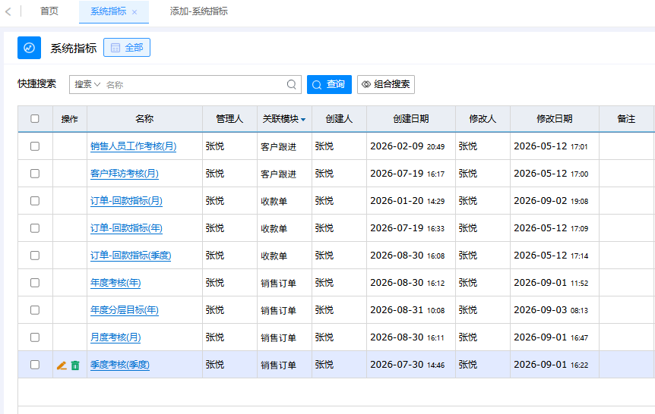Check the 季度考核(季度) row checkbox
655x414 pixels.
(35, 365)
